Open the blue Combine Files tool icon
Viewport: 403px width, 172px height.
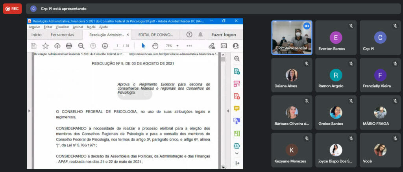[x=237, y=121]
